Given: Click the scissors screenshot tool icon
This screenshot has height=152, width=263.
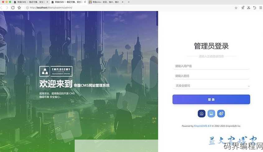Looking at the screenshot, I should (249, 8).
